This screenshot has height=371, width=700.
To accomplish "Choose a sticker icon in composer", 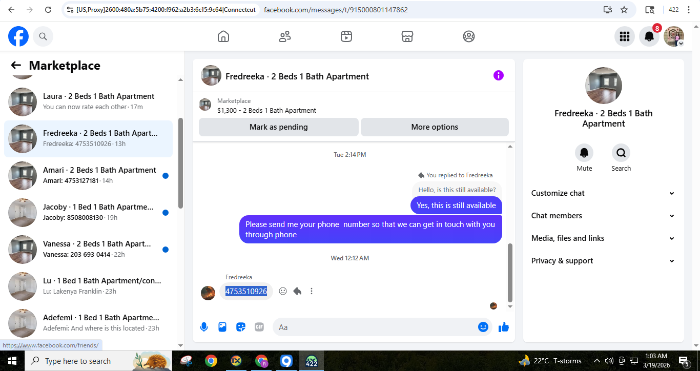I will pos(241,327).
